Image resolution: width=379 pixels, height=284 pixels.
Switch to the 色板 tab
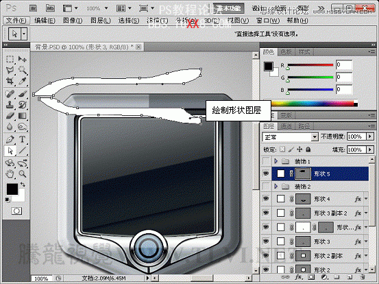[x=286, y=51]
